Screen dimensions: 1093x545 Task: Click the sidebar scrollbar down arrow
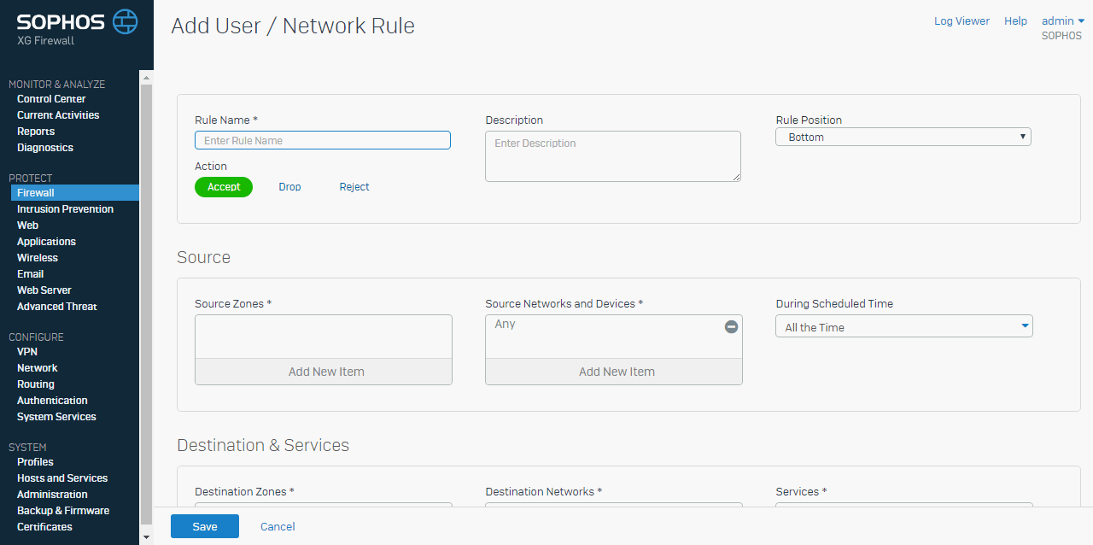point(146,537)
